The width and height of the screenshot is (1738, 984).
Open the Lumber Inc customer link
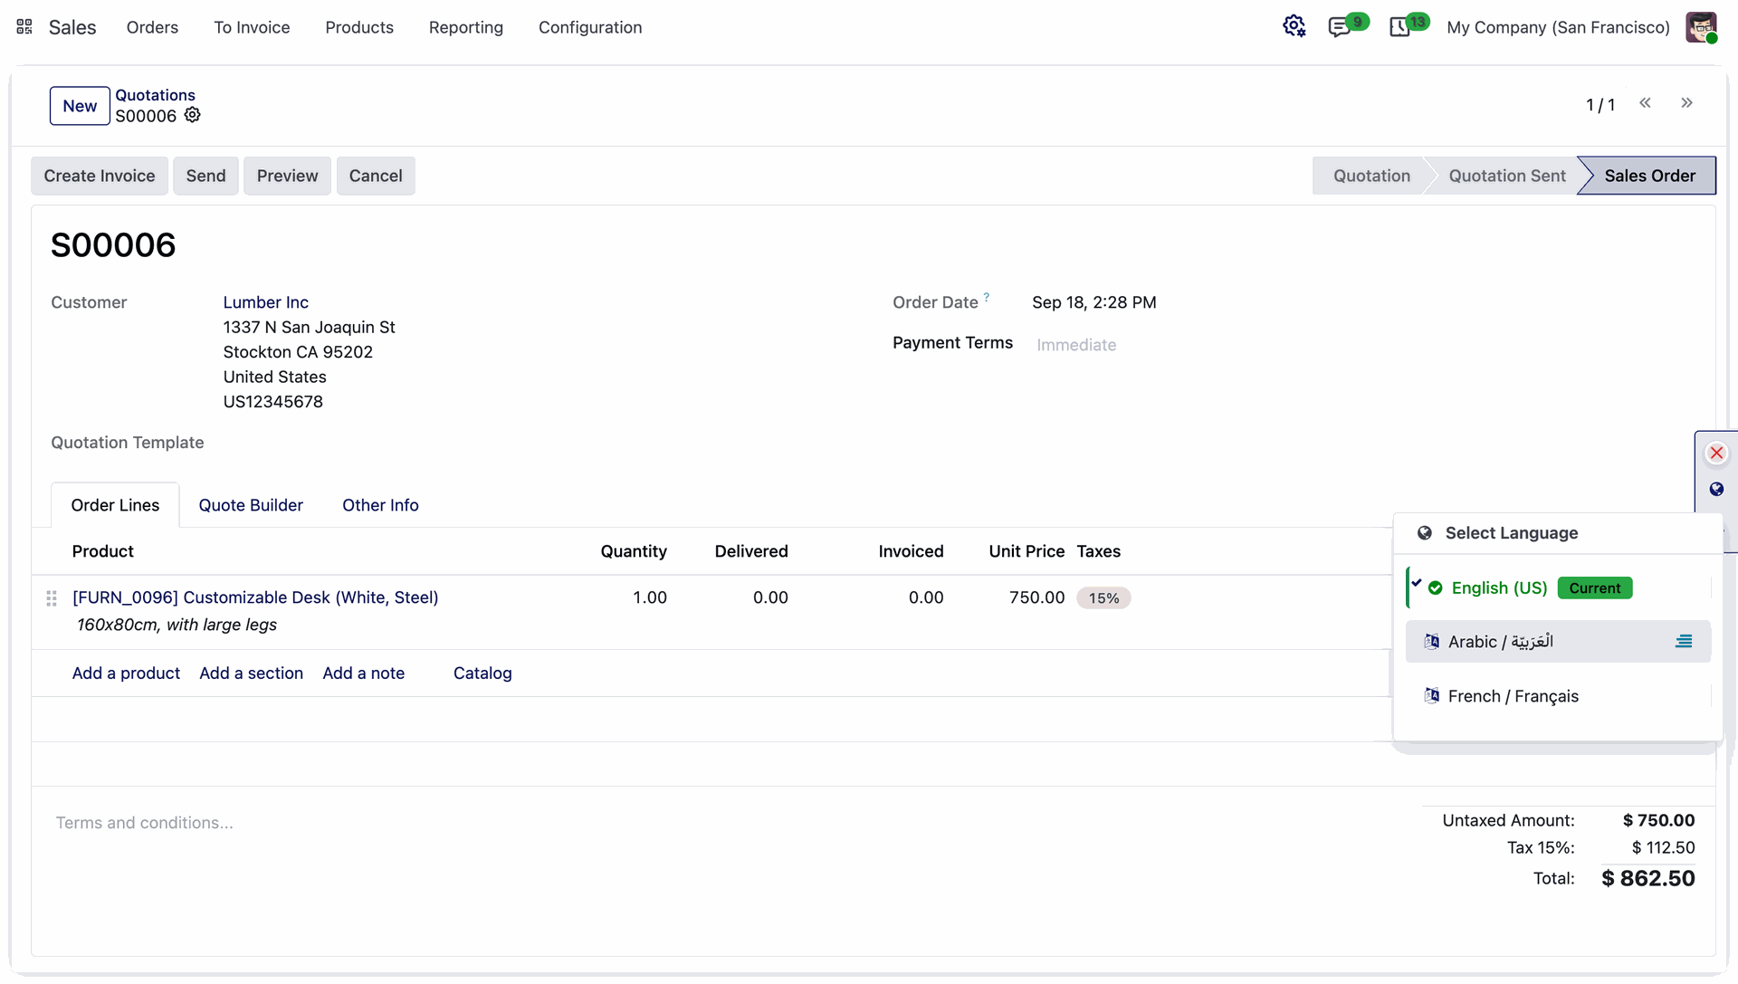tap(266, 302)
